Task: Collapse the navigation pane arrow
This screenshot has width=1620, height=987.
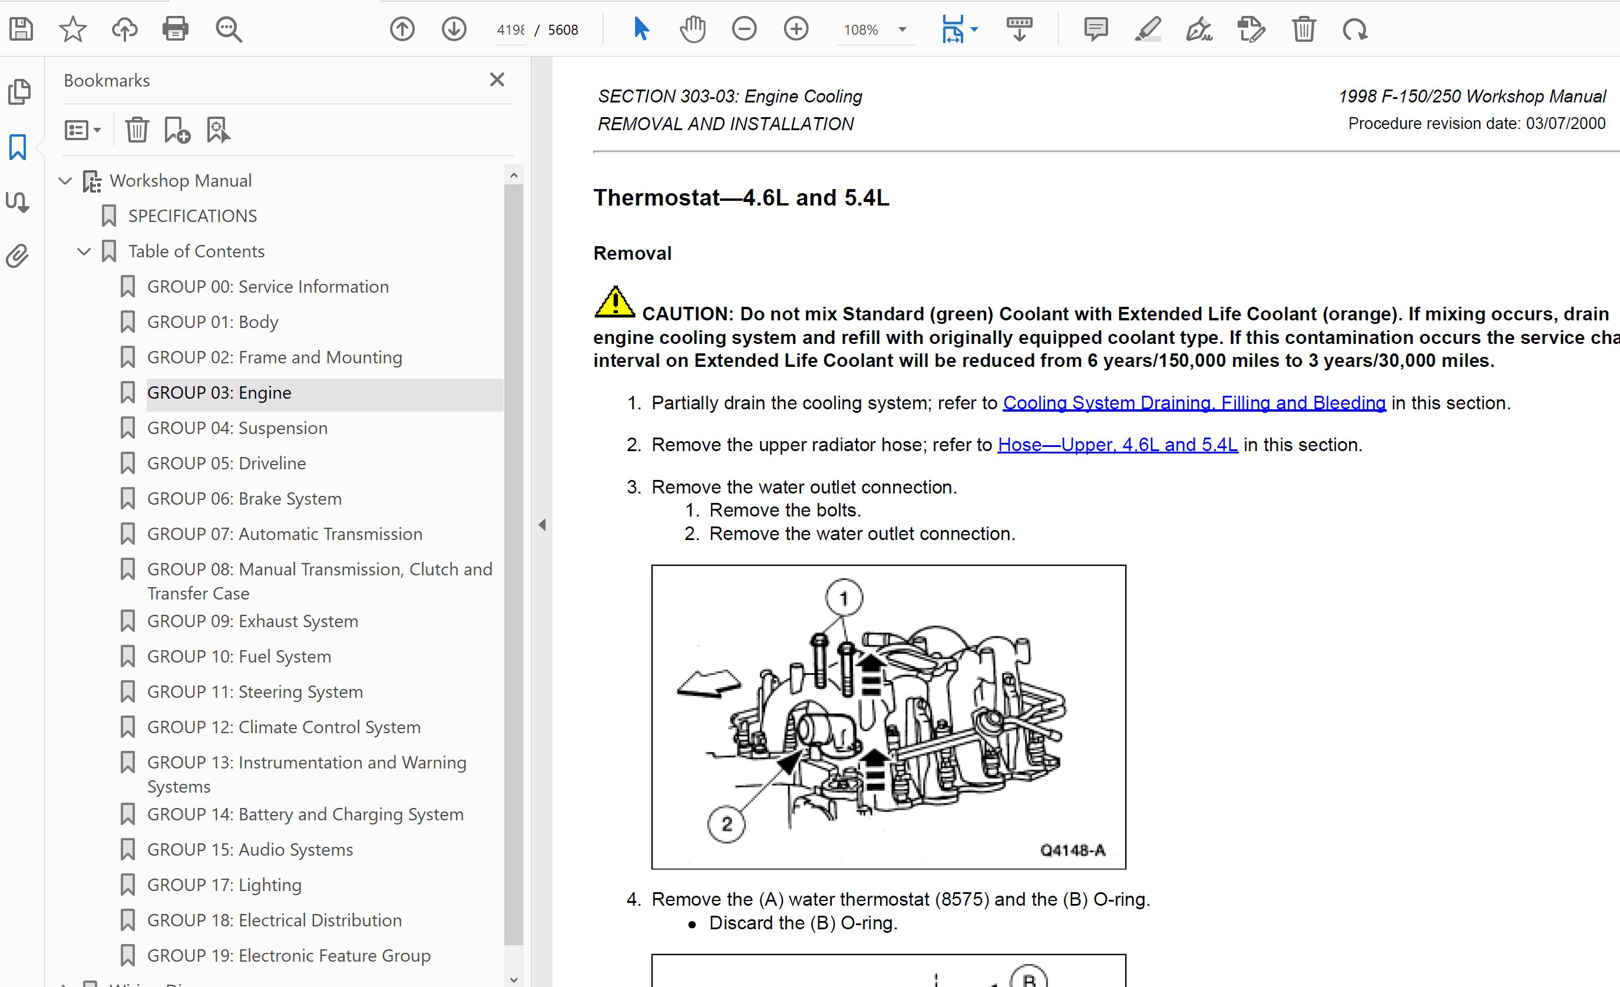Action: pyautogui.click(x=542, y=524)
